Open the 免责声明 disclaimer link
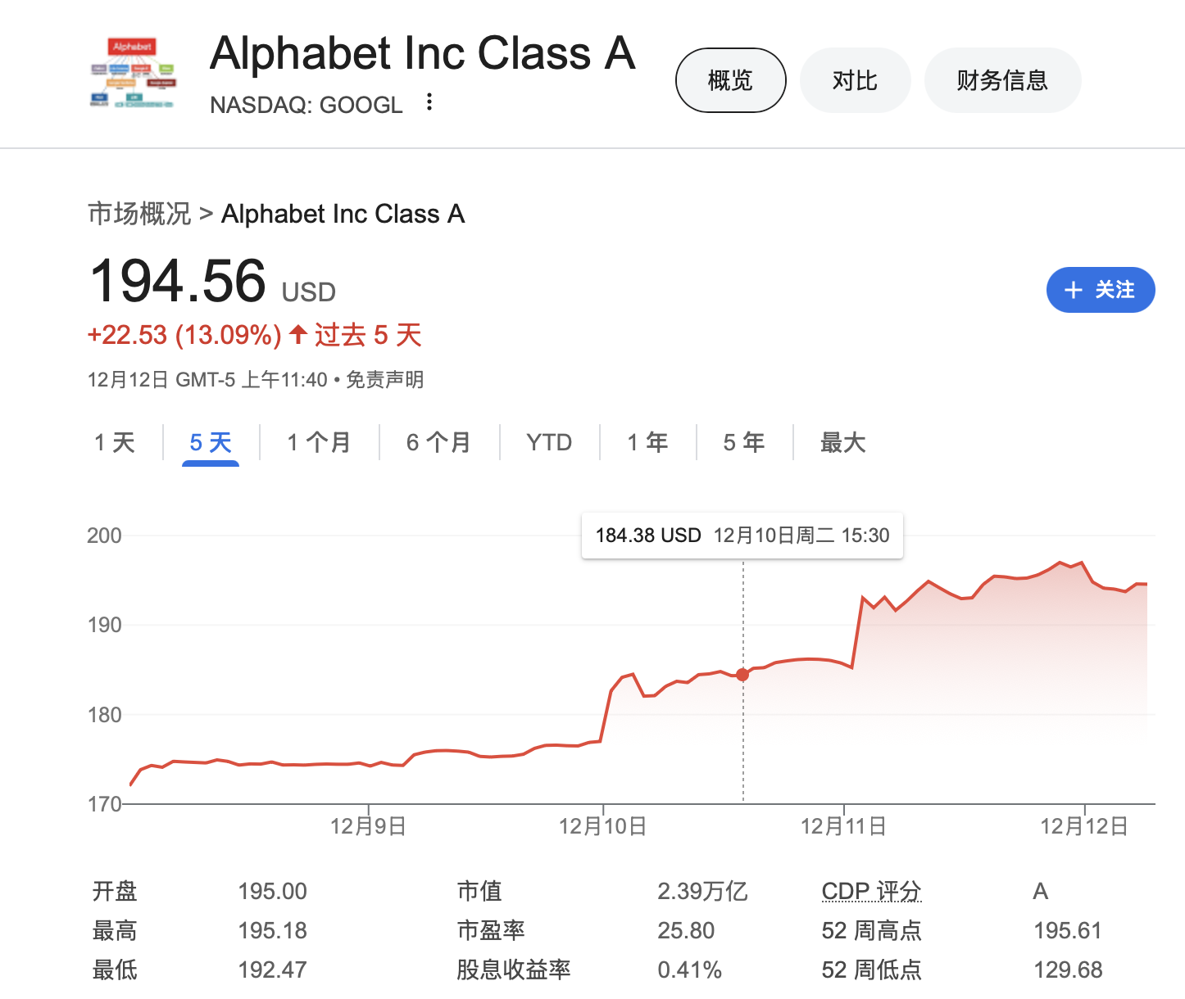This screenshot has height=999, width=1185. click(383, 379)
